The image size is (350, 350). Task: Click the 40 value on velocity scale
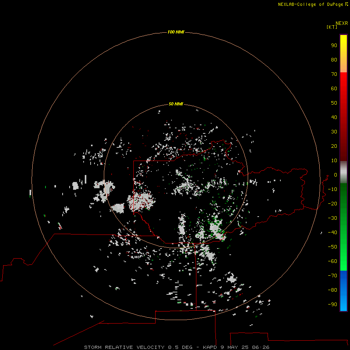pyautogui.click(x=334, y=117)
